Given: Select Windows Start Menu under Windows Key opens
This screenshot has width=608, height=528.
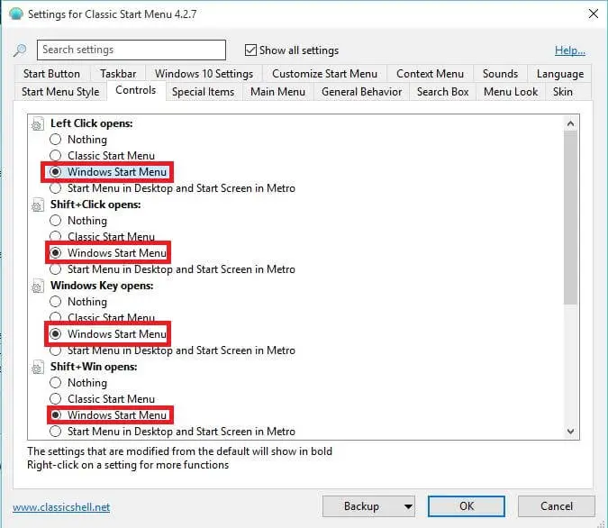Looking at the screenshot, I should pos(56,334).
